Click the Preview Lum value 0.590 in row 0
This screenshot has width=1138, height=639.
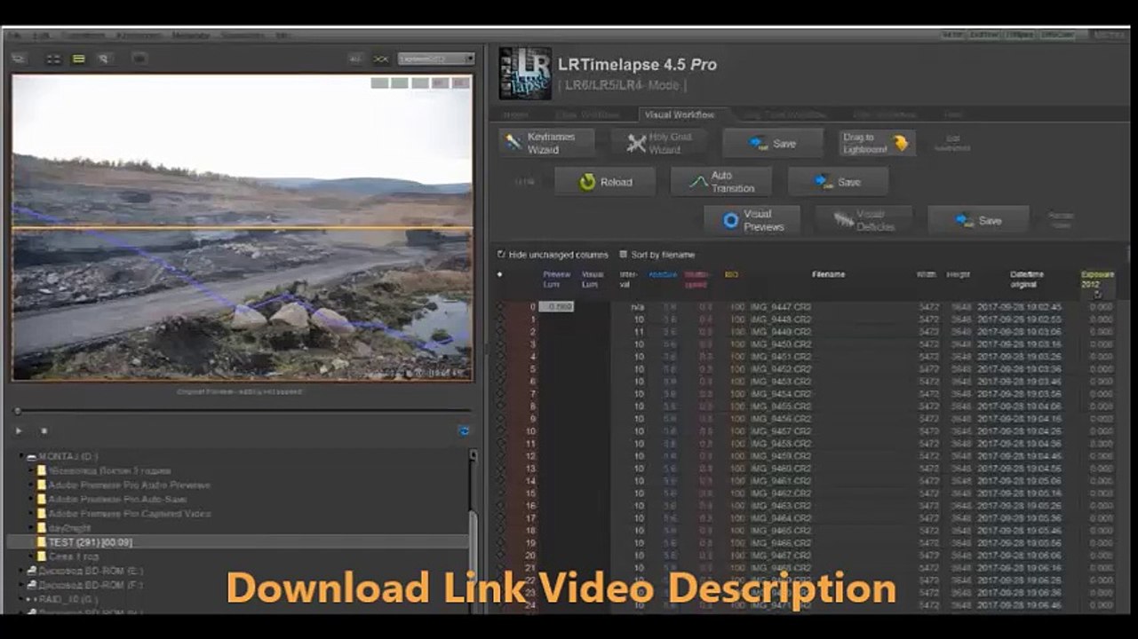click(557, 307)
